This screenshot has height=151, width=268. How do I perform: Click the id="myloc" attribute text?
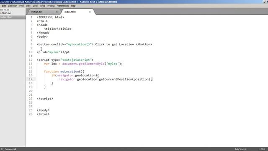coord(51,52)
